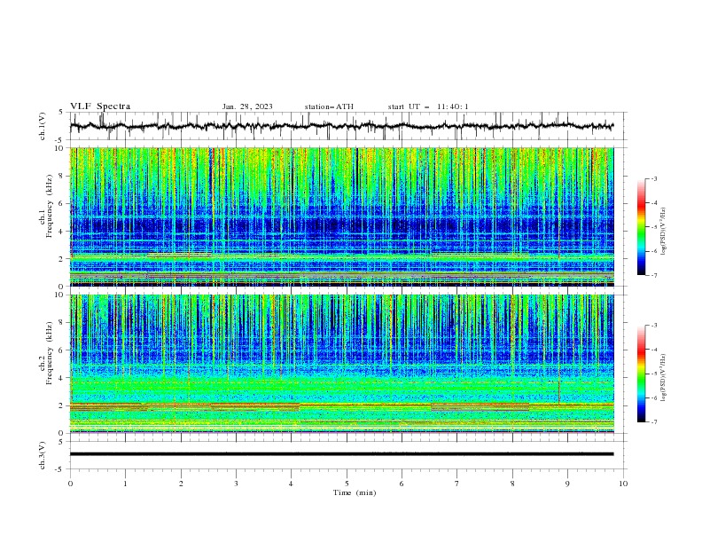Click inside the ch.1 spectrogram panel
This screenshot has height=543, width=702.
(341, 216)
